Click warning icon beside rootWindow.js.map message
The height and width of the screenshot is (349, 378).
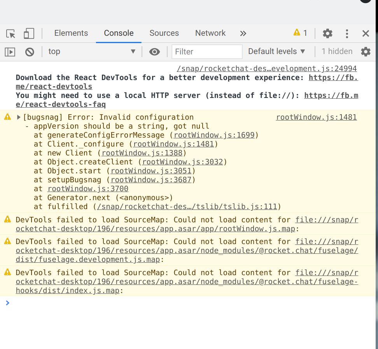8,220
